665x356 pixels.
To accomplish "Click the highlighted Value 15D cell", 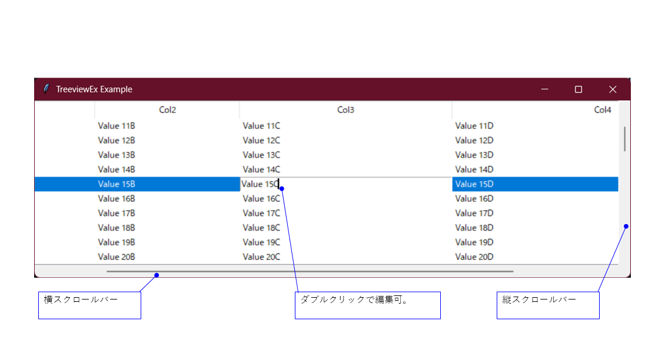I will pos(474,184).
